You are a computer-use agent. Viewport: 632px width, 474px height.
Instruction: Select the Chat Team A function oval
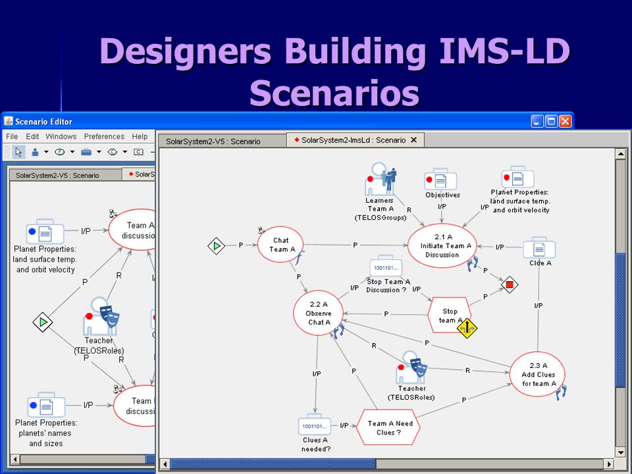280,245
